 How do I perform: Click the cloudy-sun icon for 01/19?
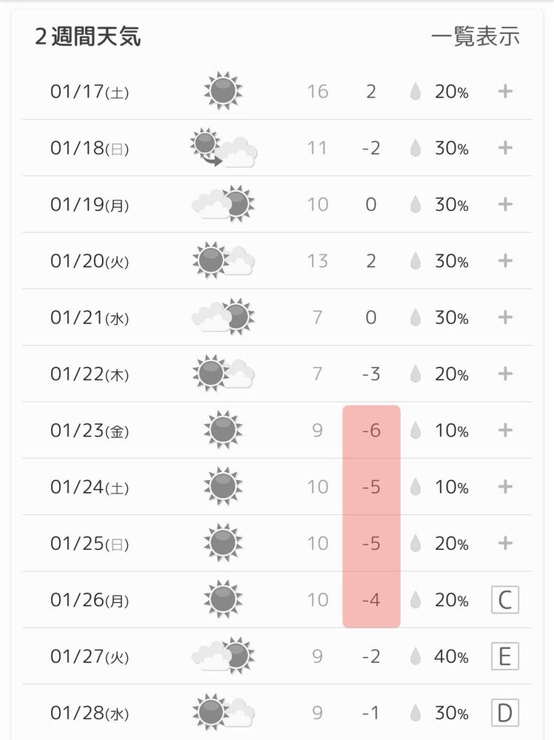[223, 204]
